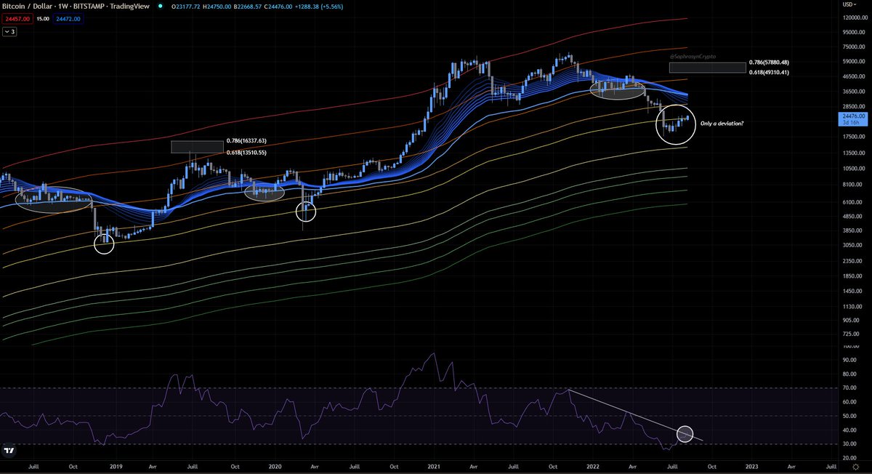Select the 'Only a deviation?' text annotation
This screenshot has height=474, width=872.
pyautogui.click(x=722, y=124)
